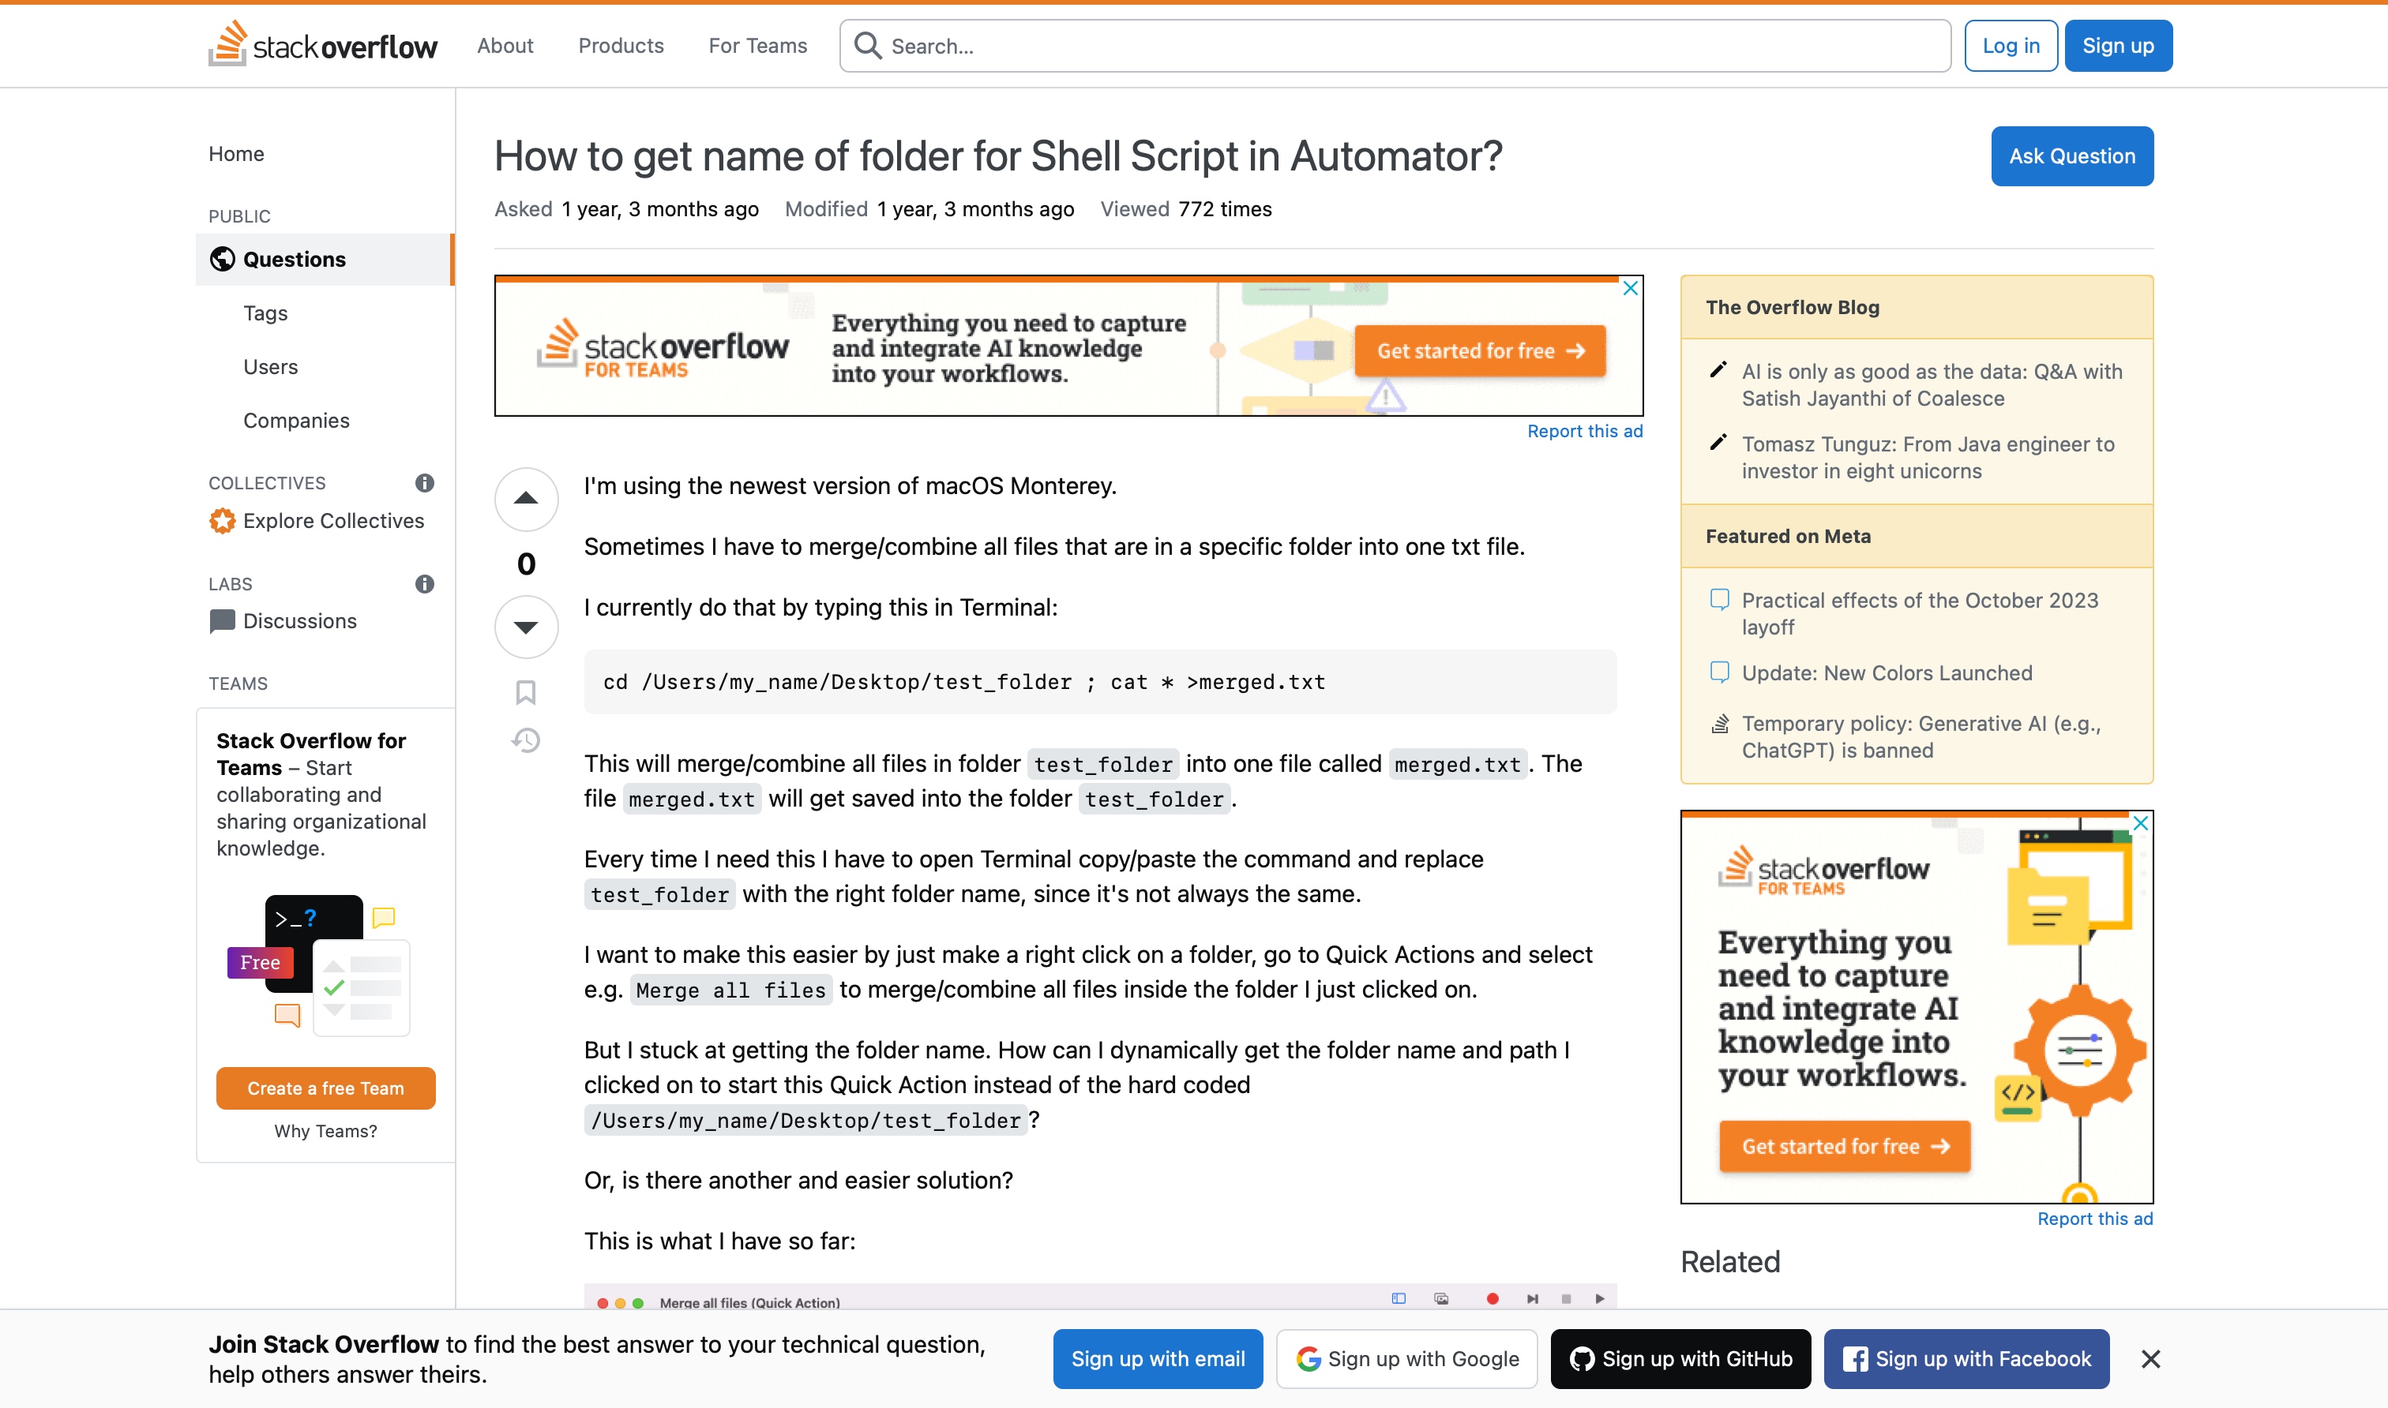2388x1408 pixels.
Task: Open the post activity history icon
Action: (x=526, y=740)
